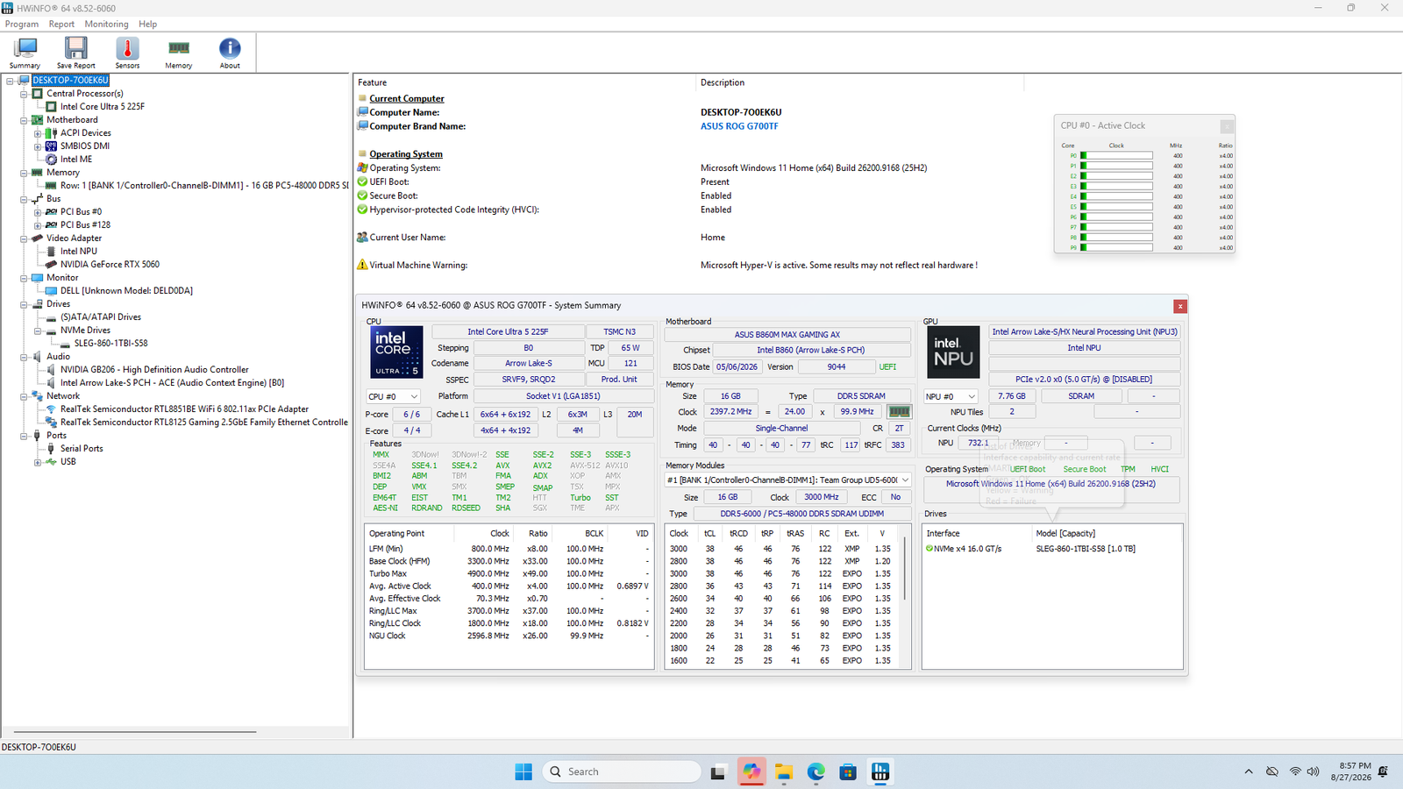Click the Intel Core Ultra 5 225F name field
Viewport: 1403px width, 789px height.
(x=508, y=332)
